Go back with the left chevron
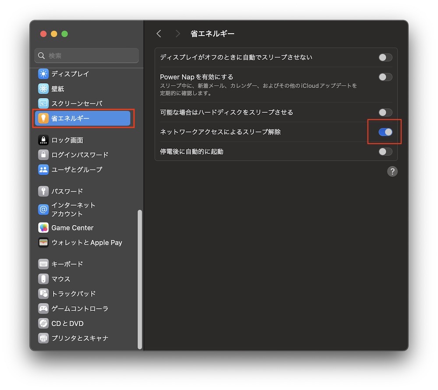The image size is (438, 390). tap(159, 34)
